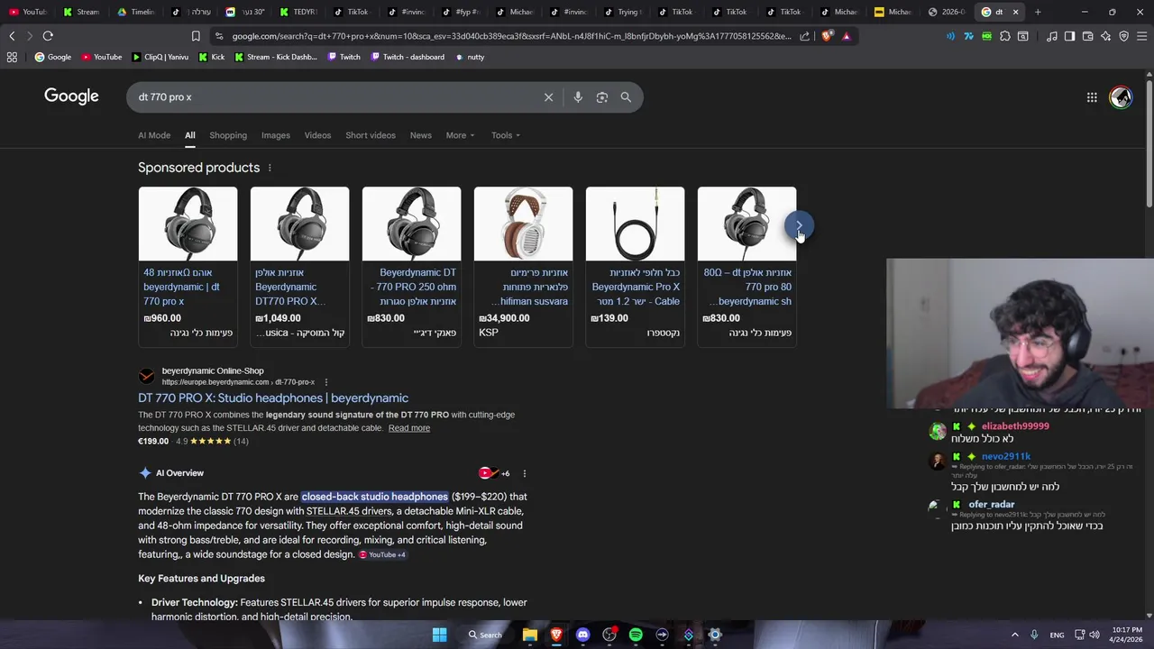Open OBS Studio from taskbar
This screenshot has width=1154, height=649.
[x=609, y=635]
